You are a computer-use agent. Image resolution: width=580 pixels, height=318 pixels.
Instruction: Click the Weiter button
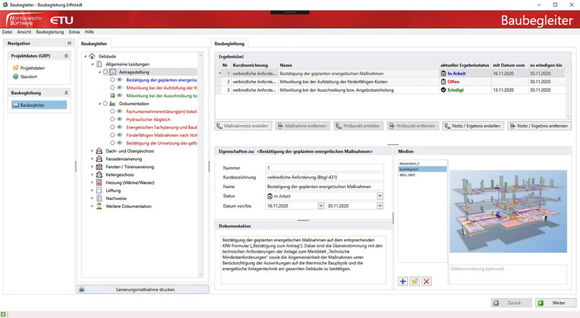click(x=555, y=303)
